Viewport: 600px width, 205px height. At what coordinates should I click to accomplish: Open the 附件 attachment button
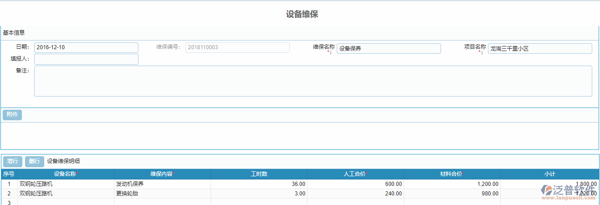point(12,115)
